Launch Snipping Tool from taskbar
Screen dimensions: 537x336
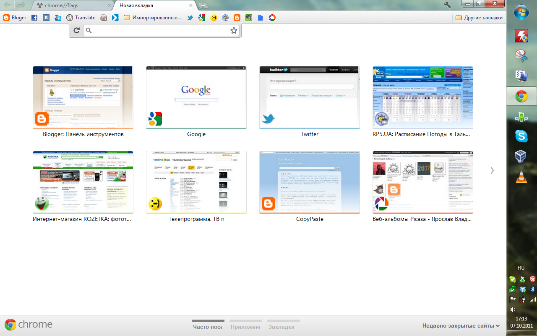pyautogui.click(x=521, y=56)
